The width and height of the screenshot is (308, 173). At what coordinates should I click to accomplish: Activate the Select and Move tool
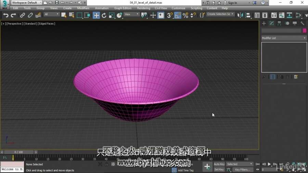(x=96, y=15)
